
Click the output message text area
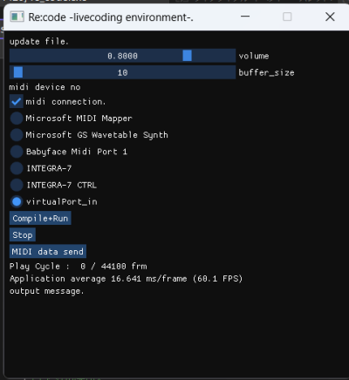point(46,291)
